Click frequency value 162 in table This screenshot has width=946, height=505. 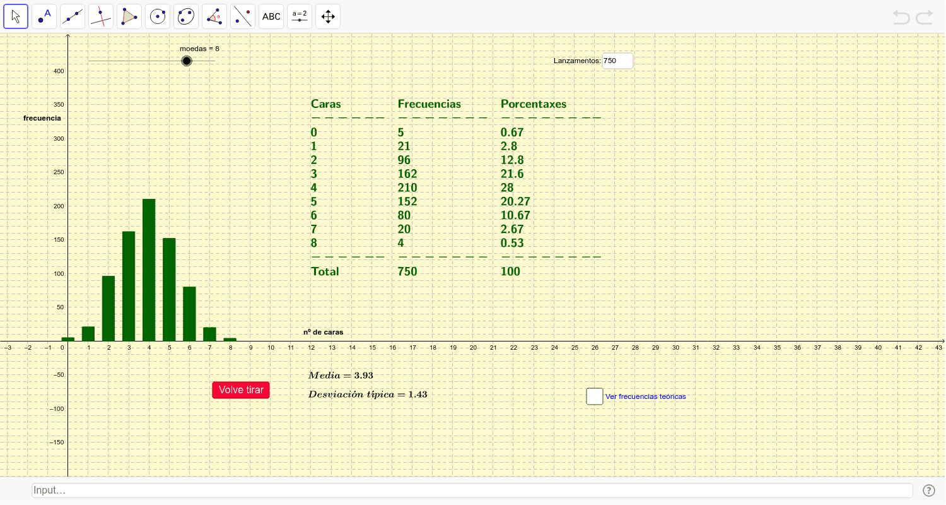click(x=407, y=174)
